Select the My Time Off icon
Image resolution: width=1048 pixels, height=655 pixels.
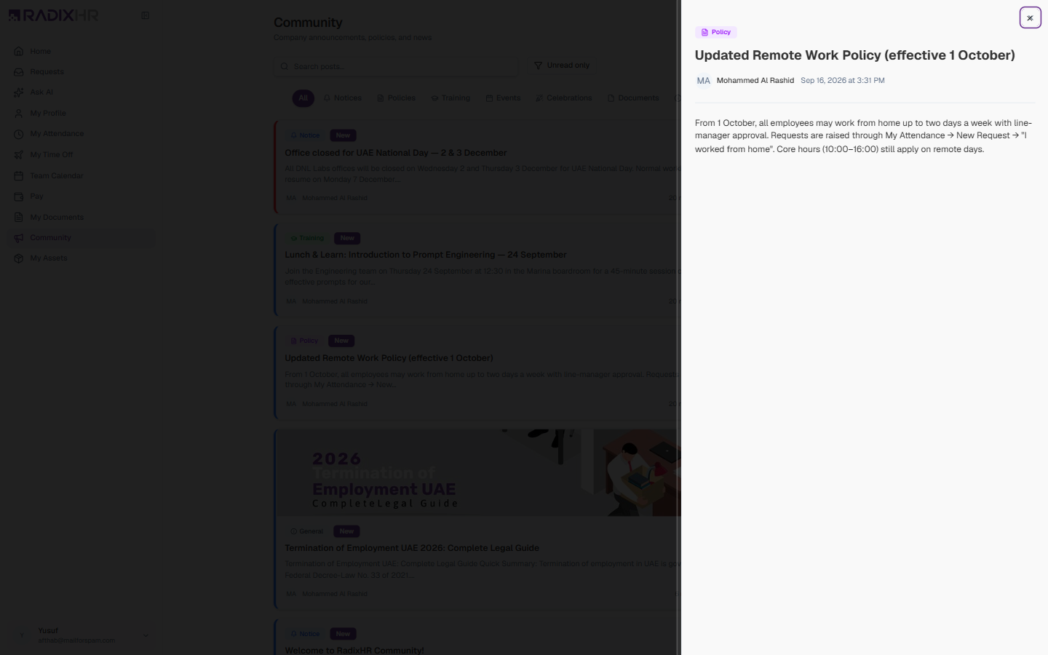pos(19,155)
